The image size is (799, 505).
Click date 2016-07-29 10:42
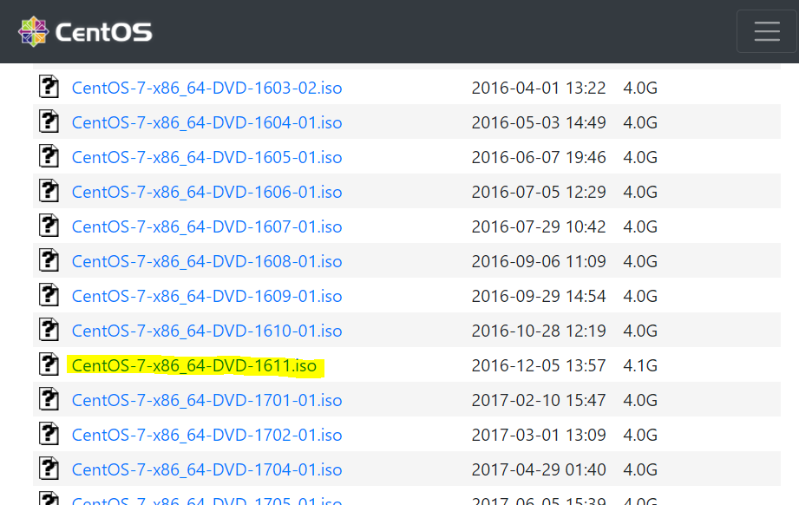[x=539, y=226]
